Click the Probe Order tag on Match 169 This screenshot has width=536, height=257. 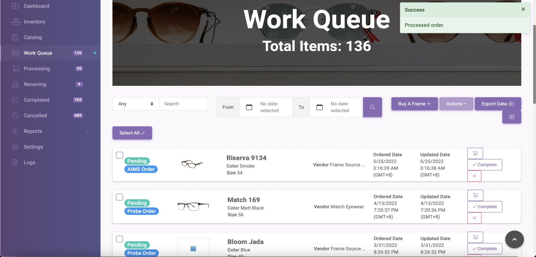click(x=141, y=211)
